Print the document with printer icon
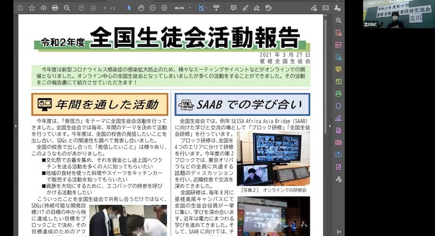The height and width of the screenshot is (236, 435). [55, 8]
